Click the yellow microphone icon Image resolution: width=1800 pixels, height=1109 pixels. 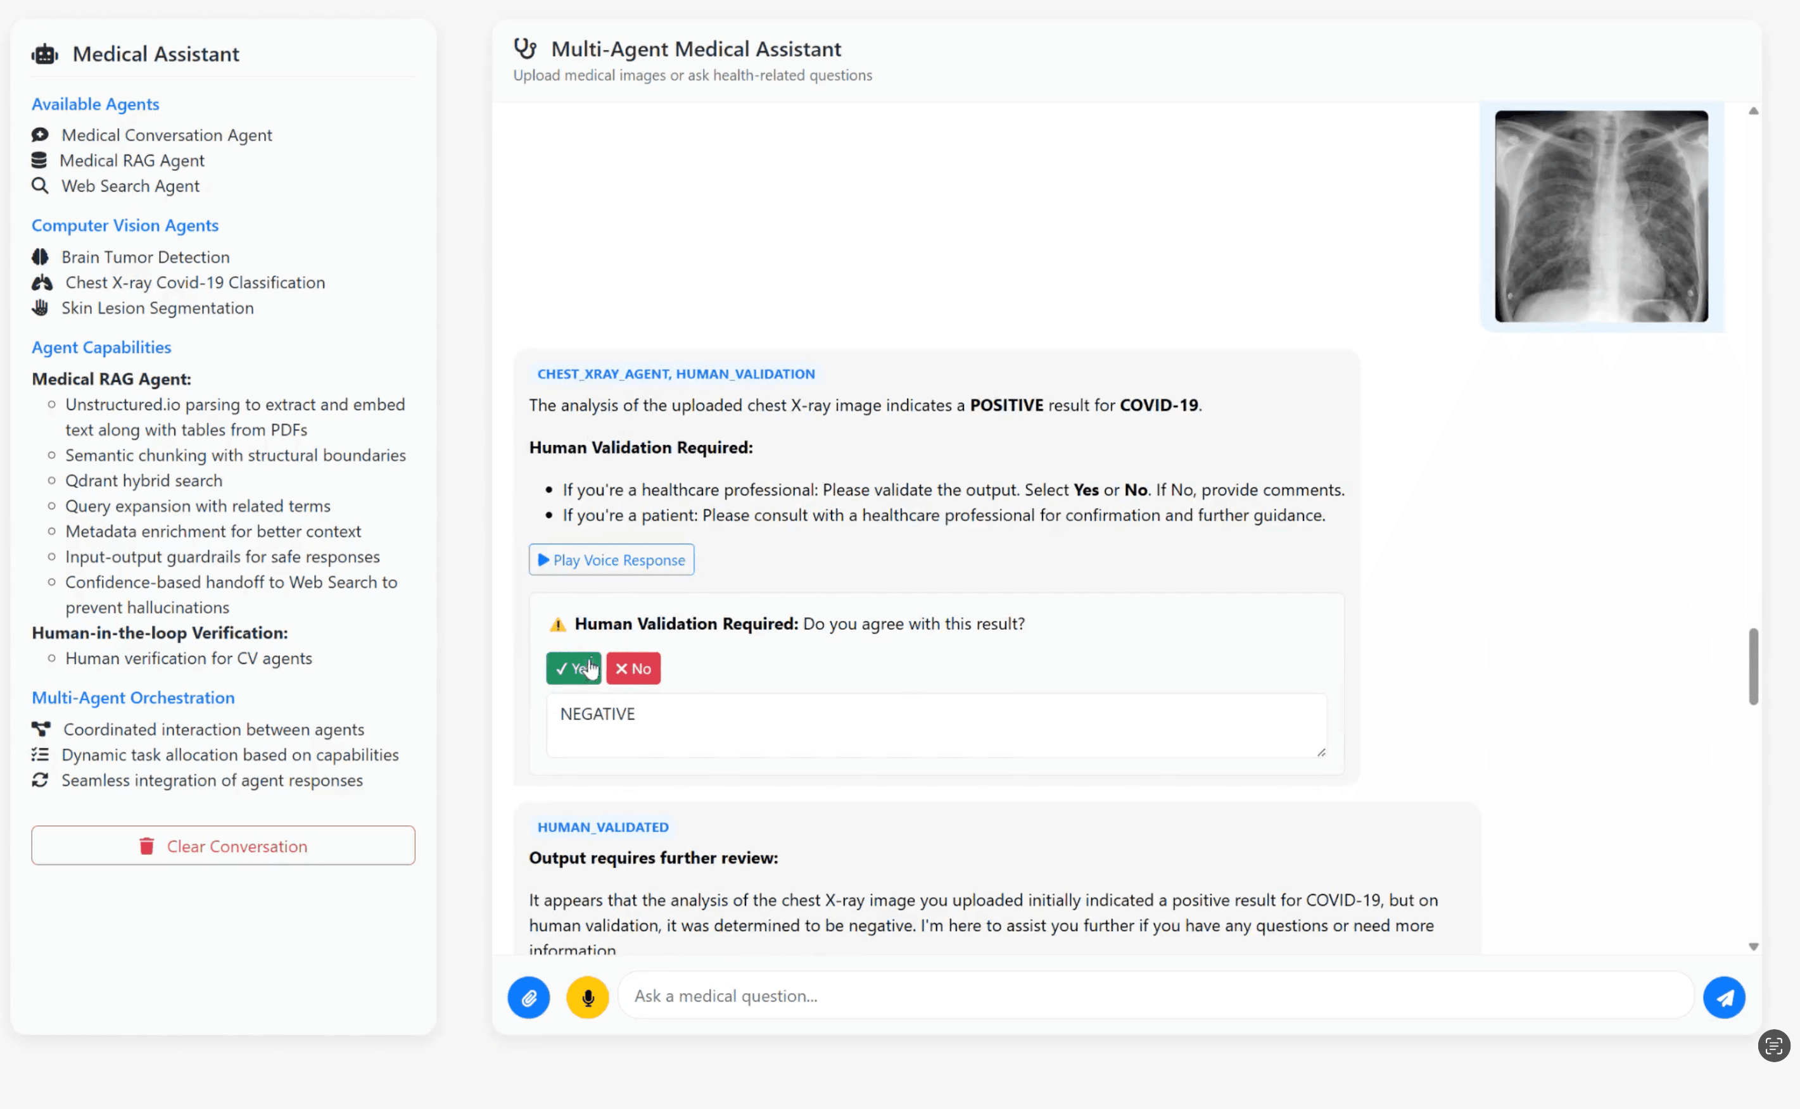(x=587, y=997)
